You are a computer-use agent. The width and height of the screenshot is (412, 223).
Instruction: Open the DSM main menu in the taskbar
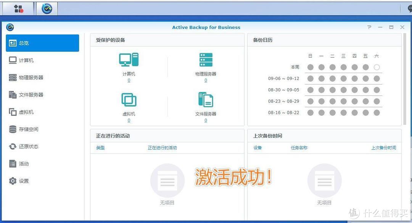(18, 8)
